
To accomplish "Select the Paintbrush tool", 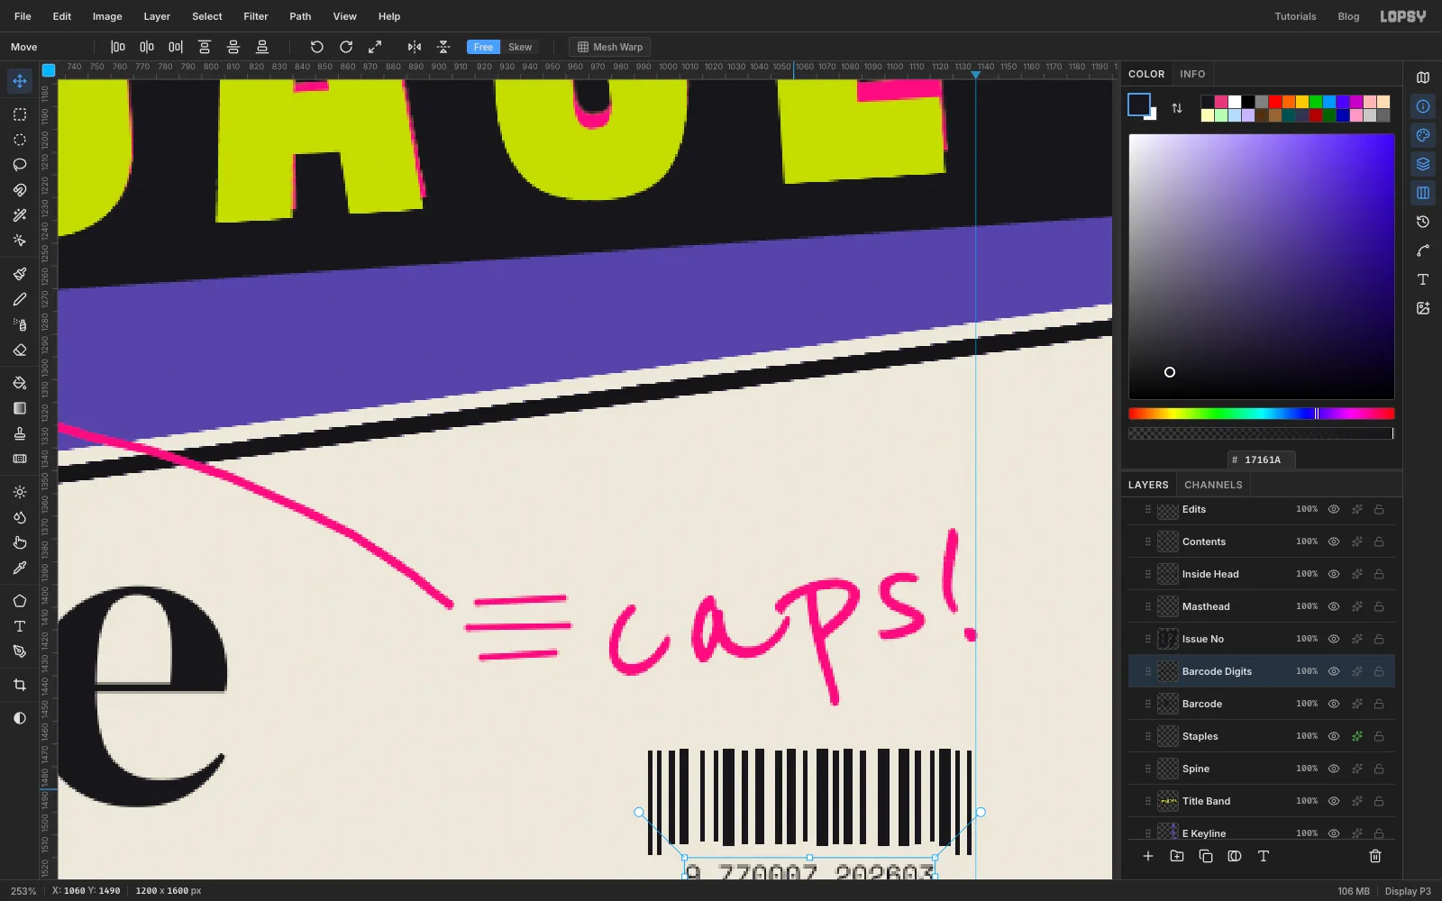I will (x=20, y=274).
